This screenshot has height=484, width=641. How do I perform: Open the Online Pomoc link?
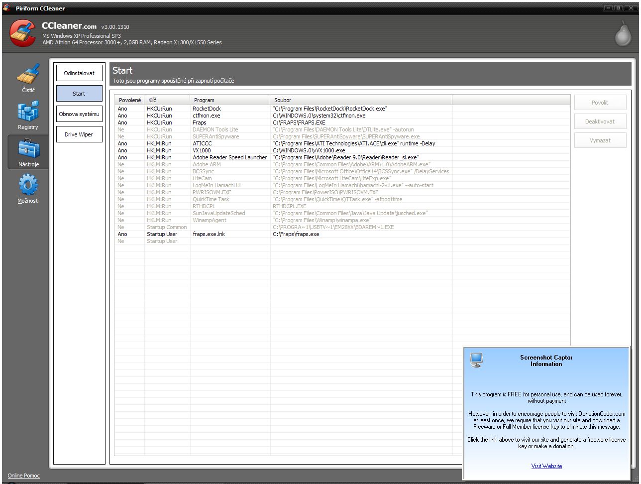click(23, 476)
